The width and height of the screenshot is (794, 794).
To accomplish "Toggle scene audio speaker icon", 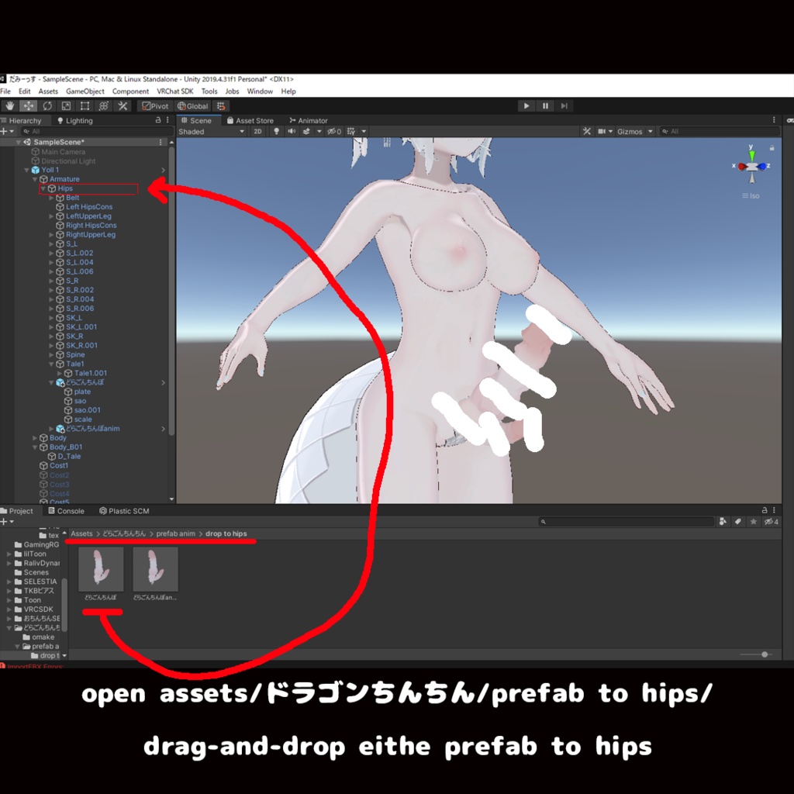I will [292, 132].
